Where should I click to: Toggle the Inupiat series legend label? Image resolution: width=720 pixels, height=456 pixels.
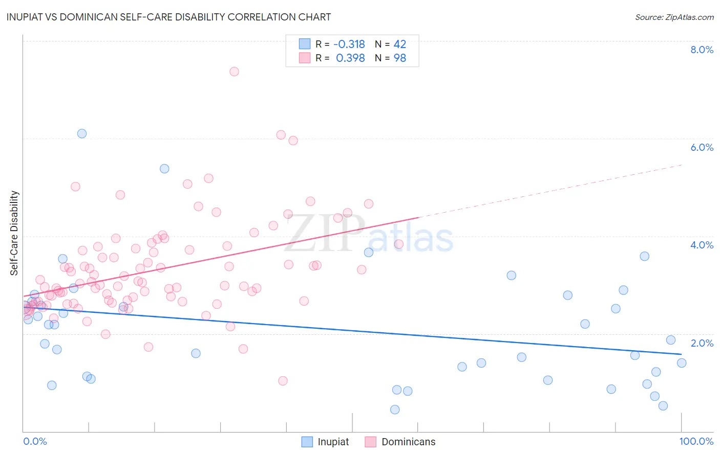pyautogui.click(x=333, y=442)
